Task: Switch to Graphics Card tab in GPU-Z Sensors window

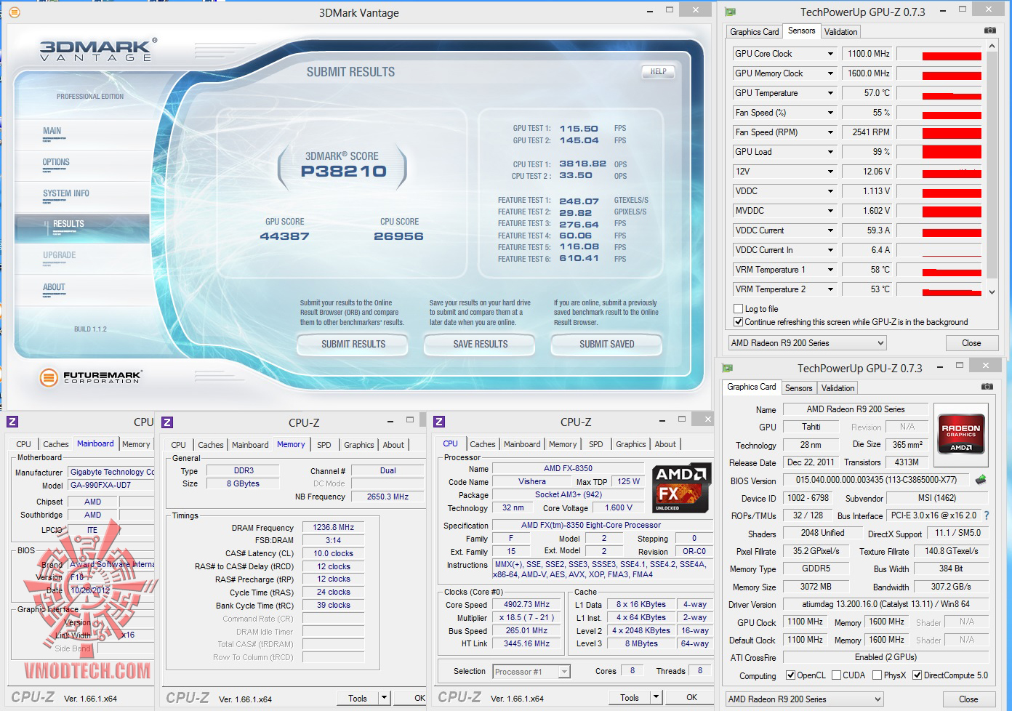Action: (x=755, y=31)
